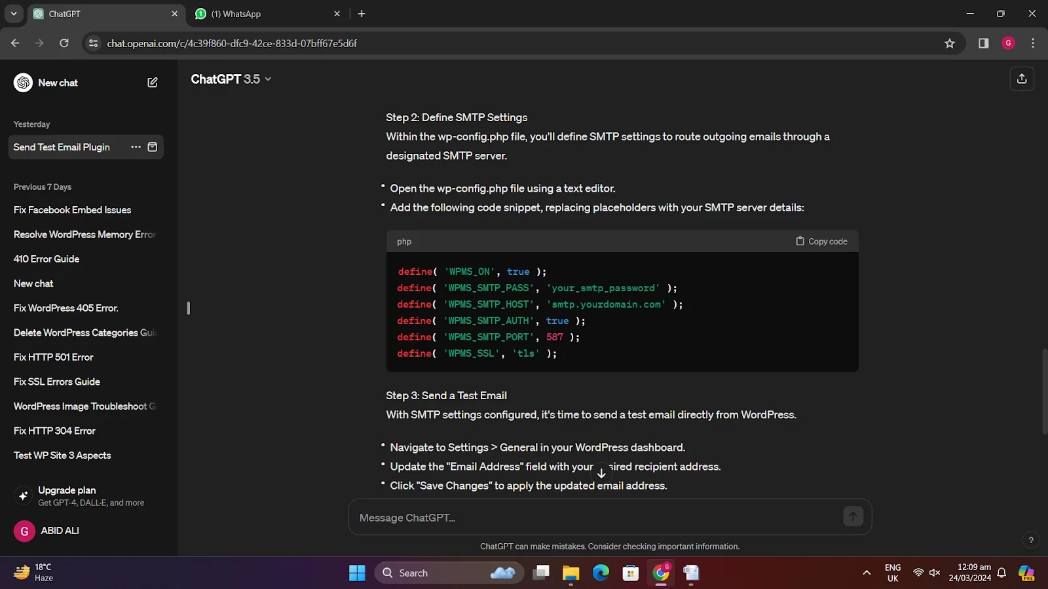Jump to bottom with down-arrow button

(601, 473)
